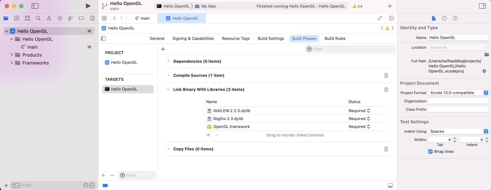Open the Quick Help inspector

tap(455, 18)
